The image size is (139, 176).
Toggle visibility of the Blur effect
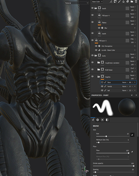tap(99, 28)
